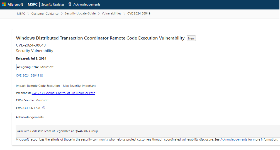Open Security Updates in the header

(x=53, y=4)
